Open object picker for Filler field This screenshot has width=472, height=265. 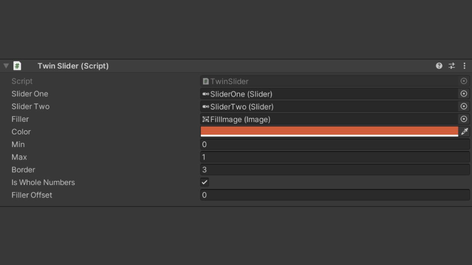pos(464,119)
